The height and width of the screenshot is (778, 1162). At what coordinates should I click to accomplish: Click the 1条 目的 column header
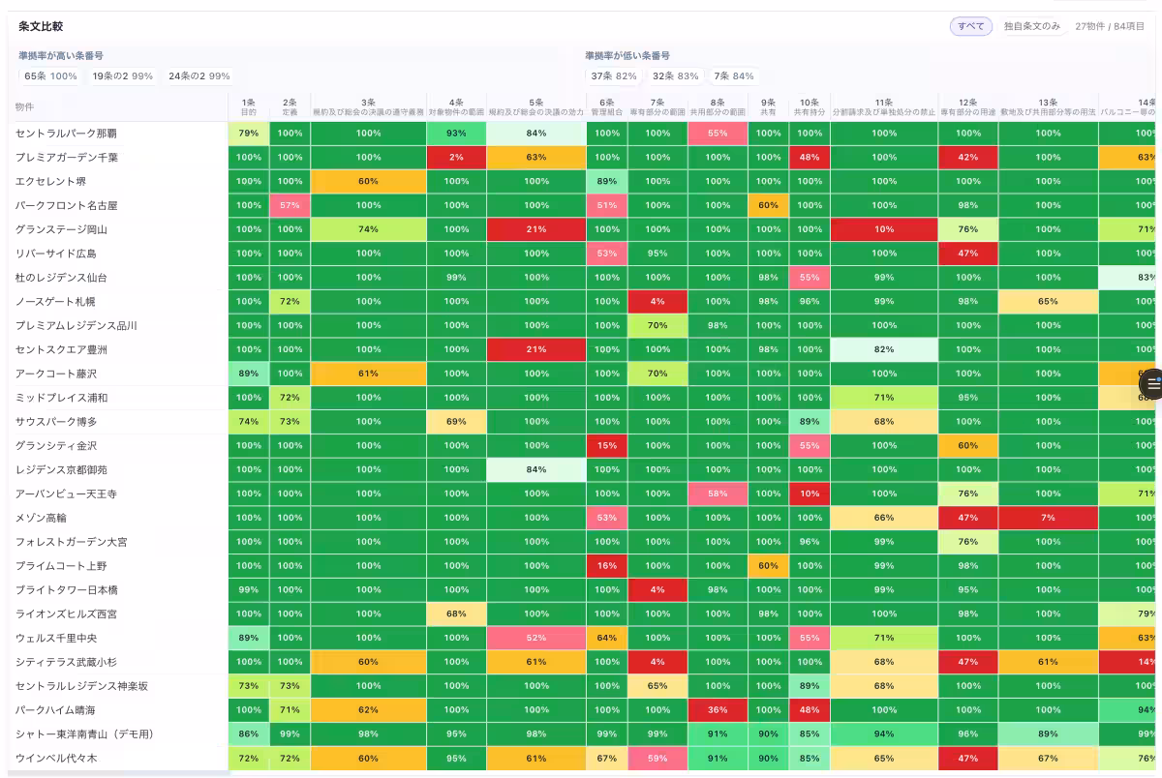(249, 106)
